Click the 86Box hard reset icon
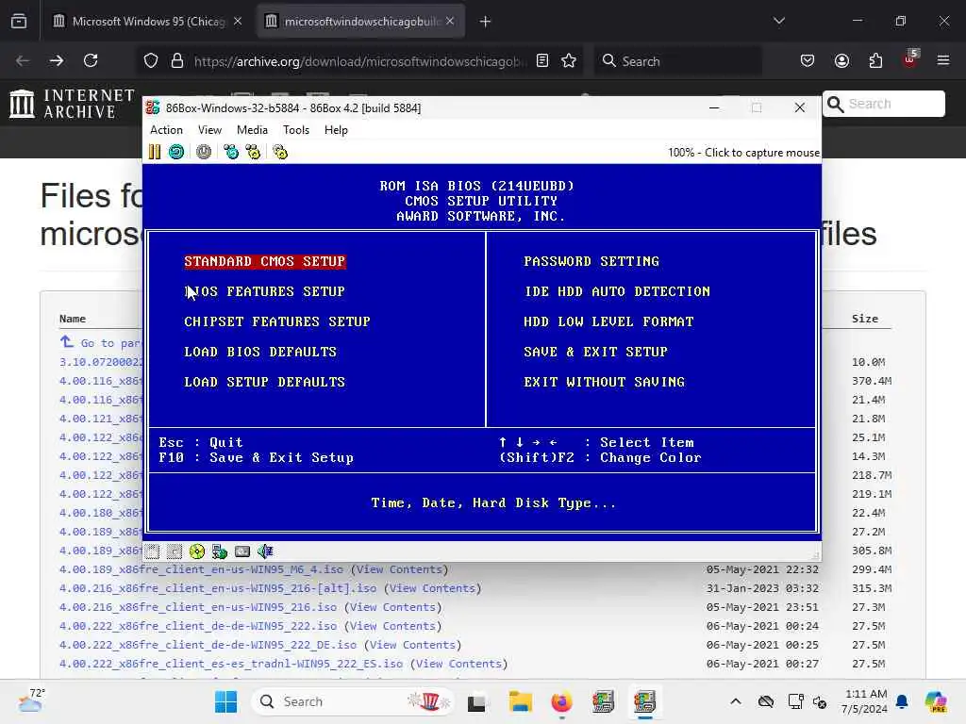 click(x=176, y=152)
